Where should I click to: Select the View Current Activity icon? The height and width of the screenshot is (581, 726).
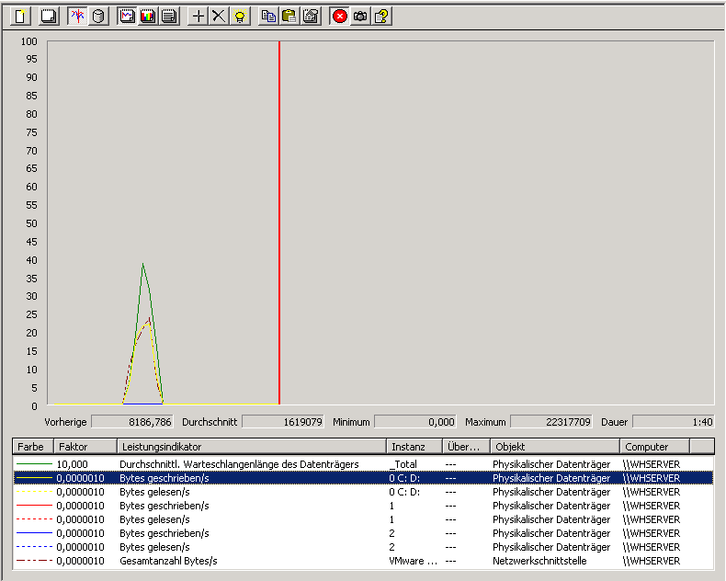77,17
